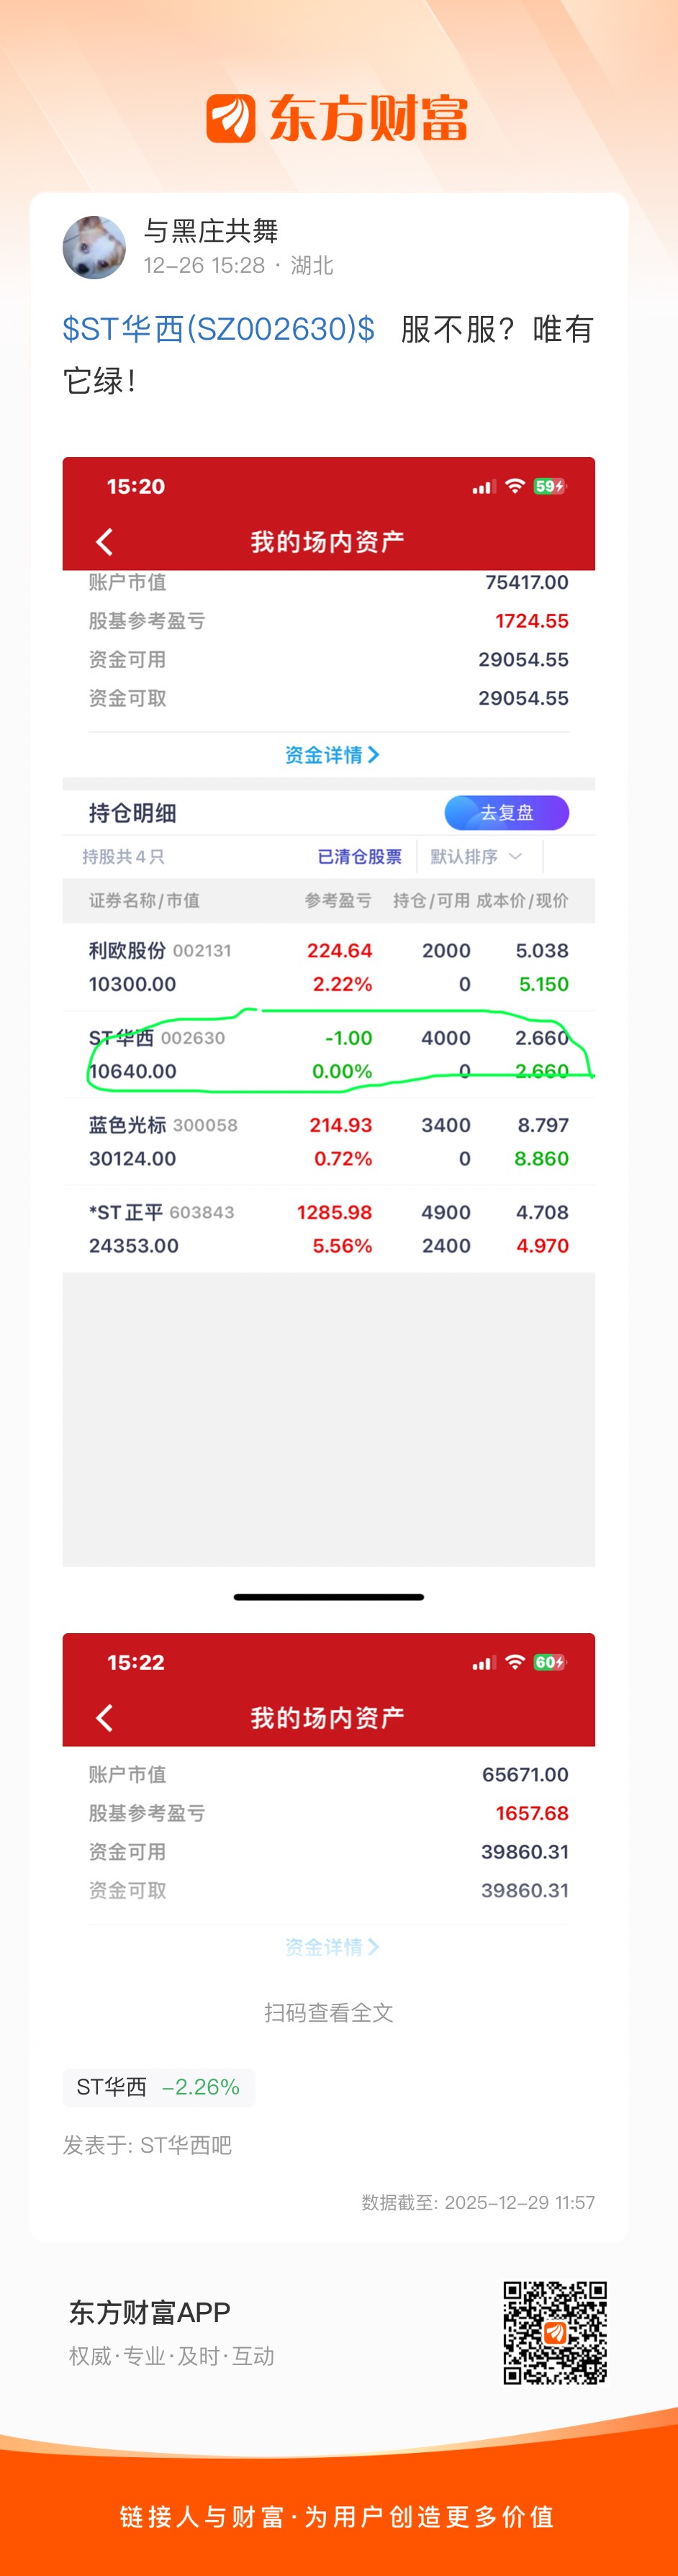Scan the QR code at bottom right
This screenshot has width=678, height=2576.
click(555, 2332)
